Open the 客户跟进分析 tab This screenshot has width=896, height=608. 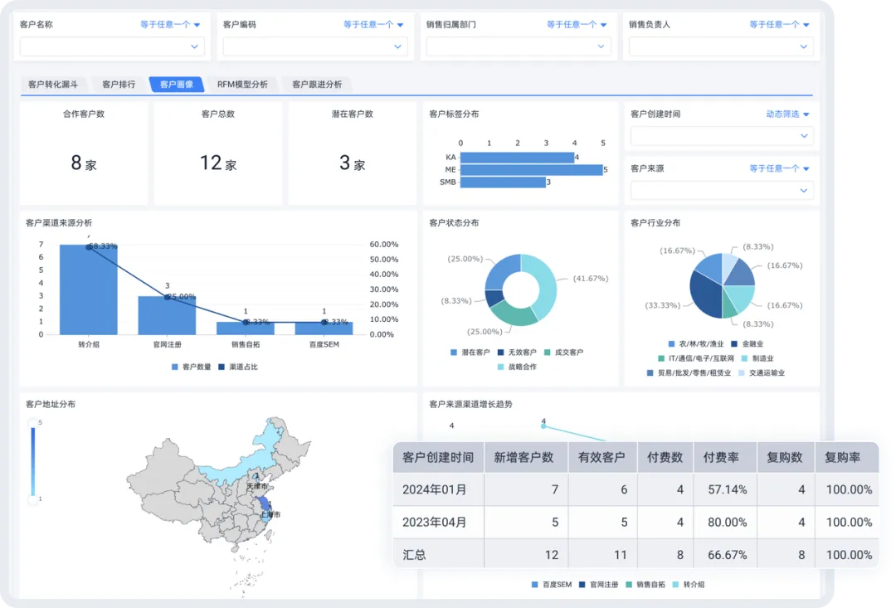pos(316,84)
